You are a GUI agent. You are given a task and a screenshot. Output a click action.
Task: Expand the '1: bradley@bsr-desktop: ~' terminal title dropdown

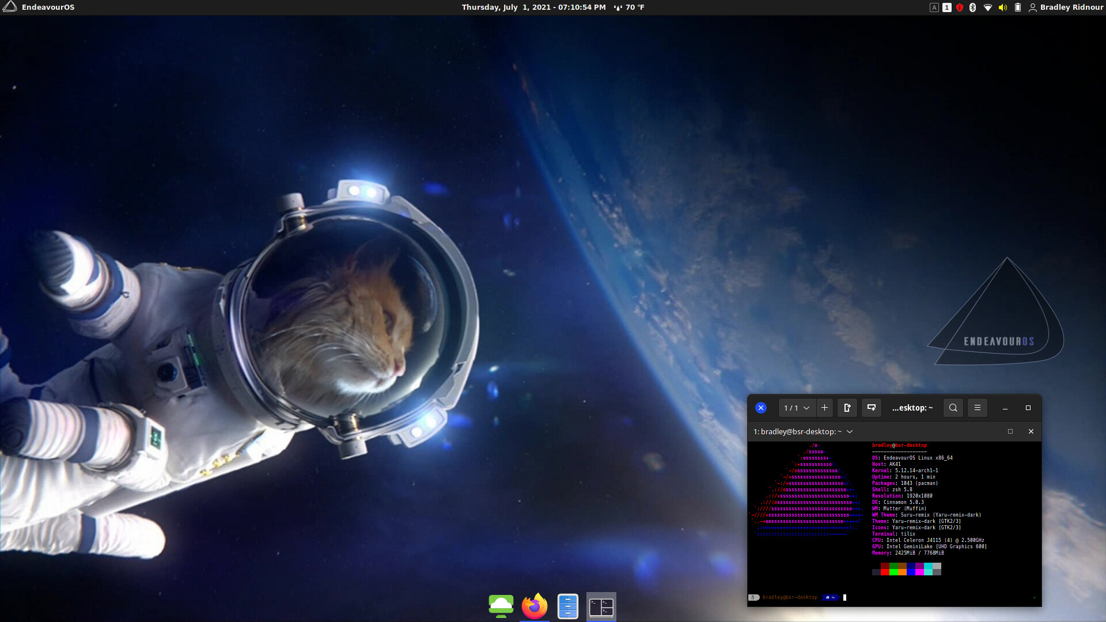tap(802, 431)
